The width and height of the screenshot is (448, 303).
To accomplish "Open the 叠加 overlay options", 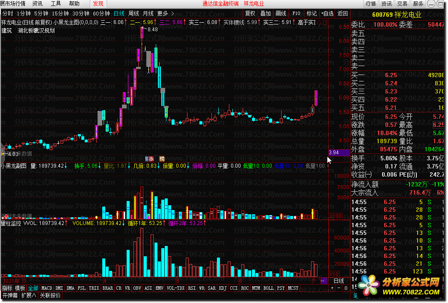I will click(265, 13).
